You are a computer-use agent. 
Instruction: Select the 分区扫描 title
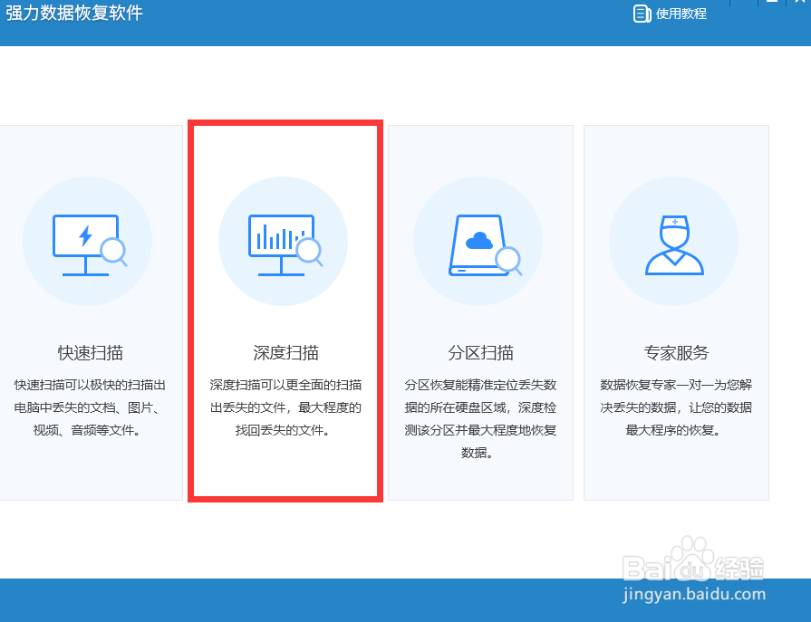tap(480, 353)
